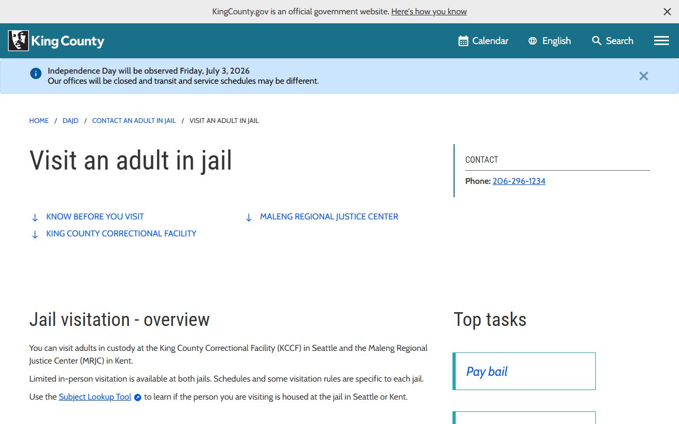Image resolution: width=679 pixels, height=424 pixels.
Task: Click the calendar icon in header
Action: point(463,41)
